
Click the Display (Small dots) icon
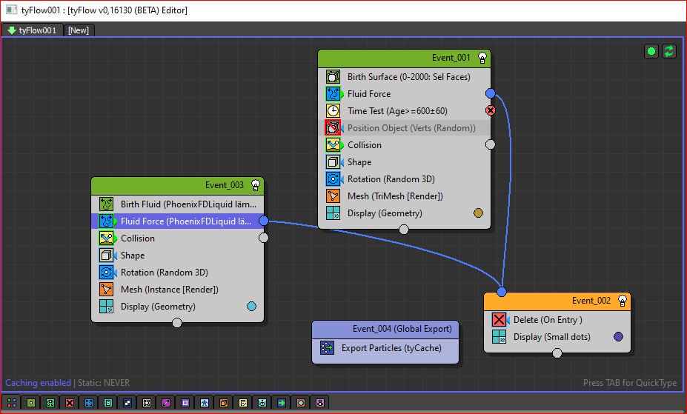pyautogui.click(x=499, y=336)
